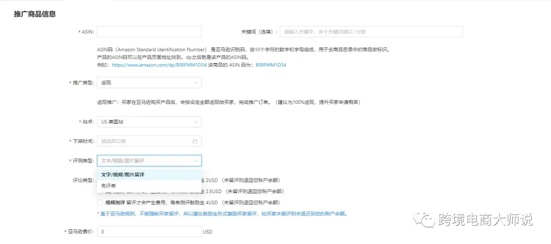Image resolution: width=551 pixels, height=244 pixels.
Task: Click the chevron arrow in 站点 field
Action: (195, 122)
